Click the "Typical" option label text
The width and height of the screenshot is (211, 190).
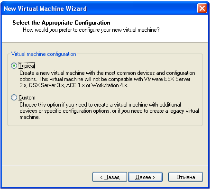[x=27, y=66]
